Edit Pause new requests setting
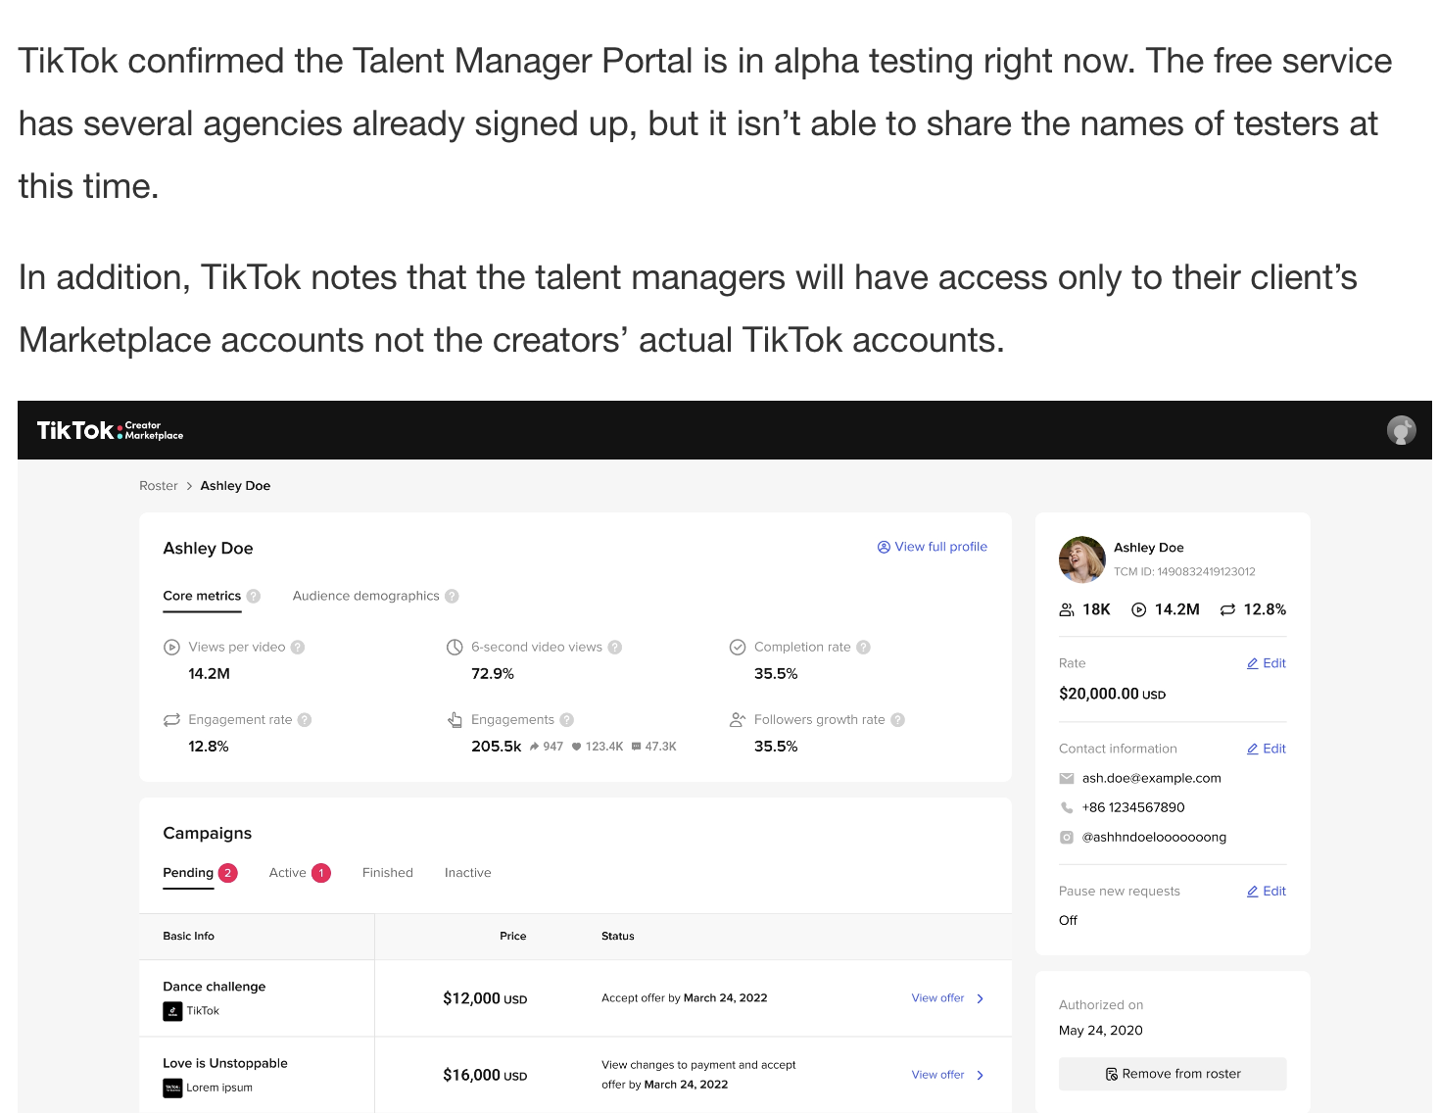 point(1266,891)
